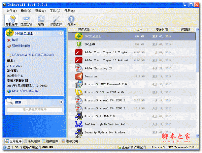
Task: Select Microsoft .NET Framework 2.0 icon
Action: [79, 84]
